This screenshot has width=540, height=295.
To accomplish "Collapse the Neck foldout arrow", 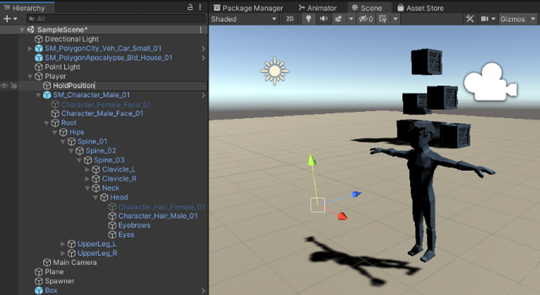I will point(87,188).
